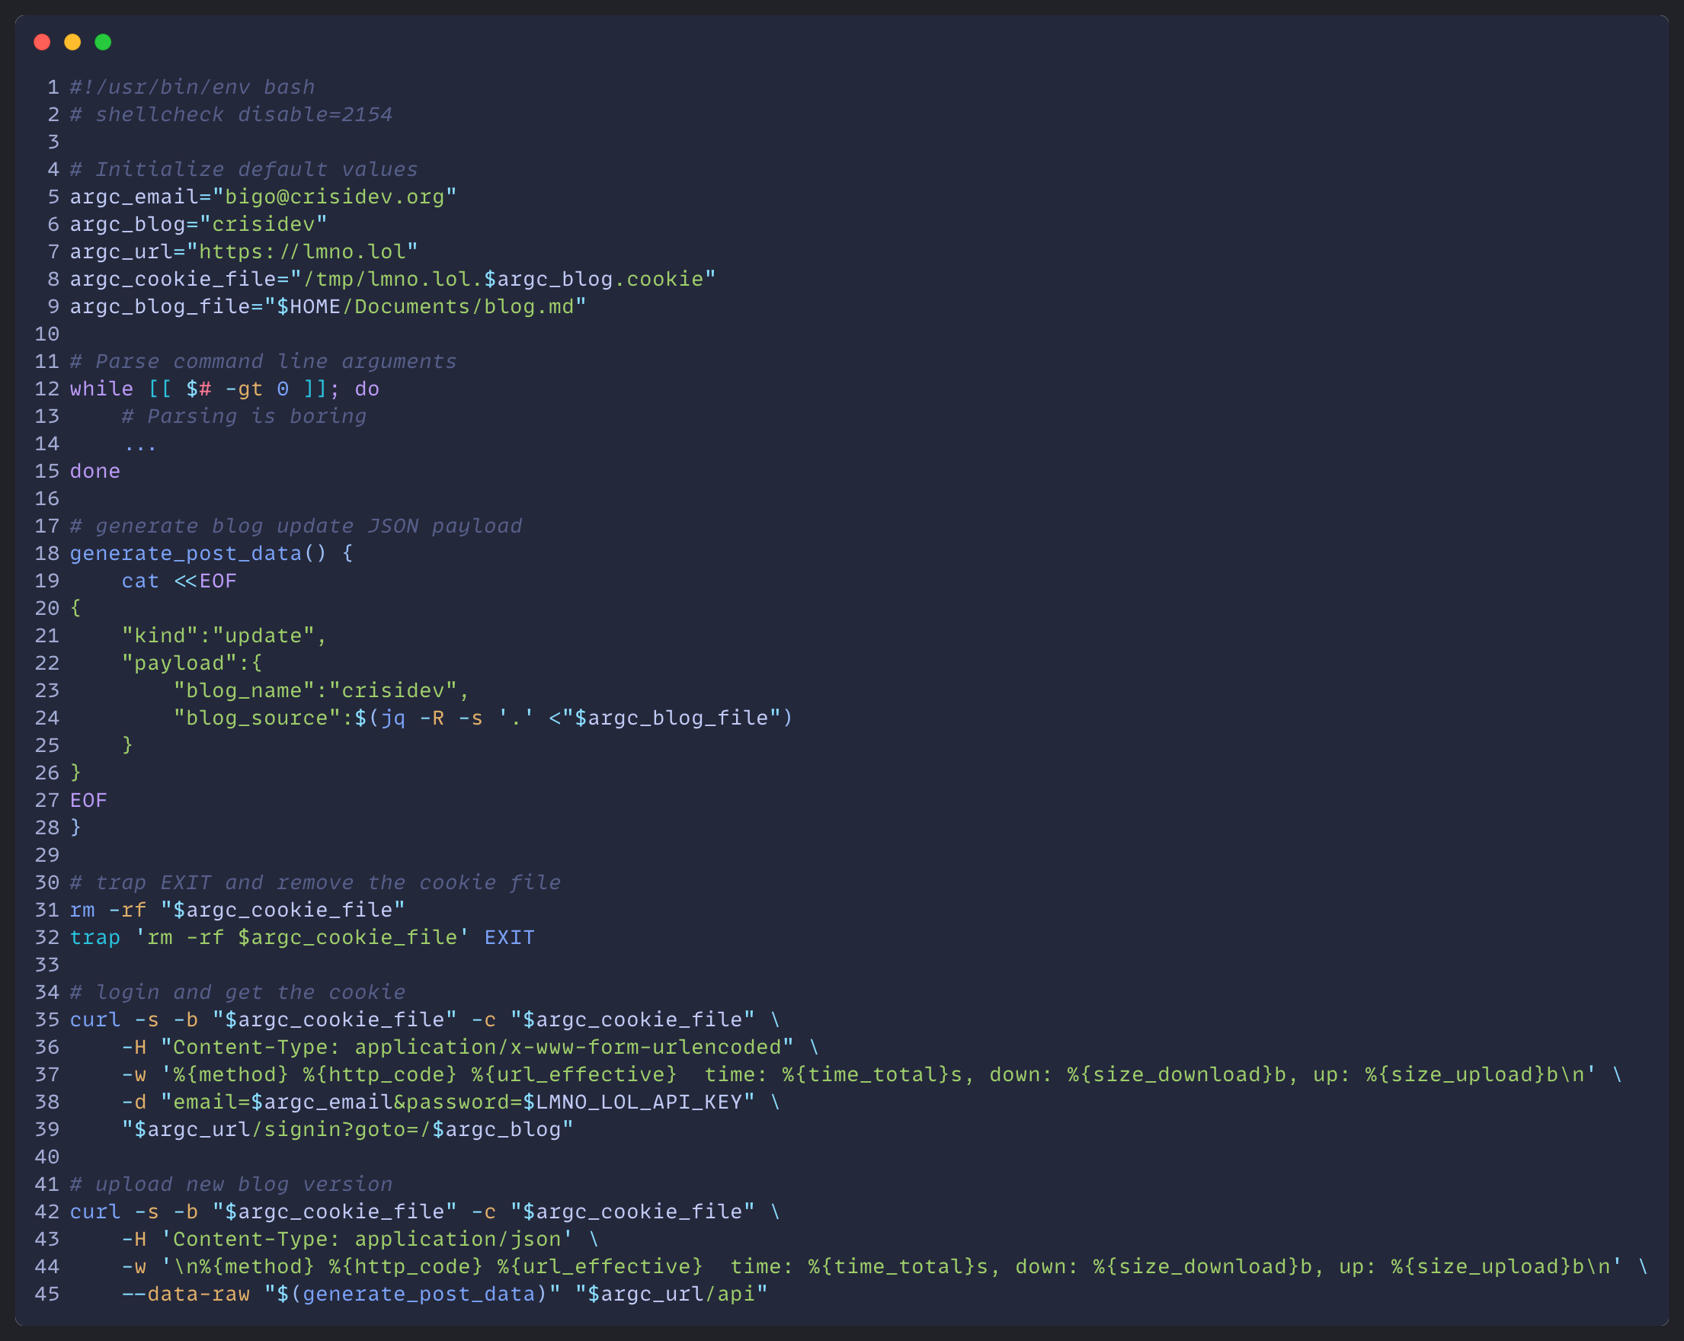The height and width of the screenshot is (1341, 1684).
Task: Click the EOF terminator on line 27
Action: [88, 800]
